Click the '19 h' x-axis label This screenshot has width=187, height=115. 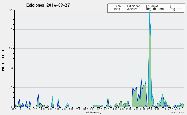click(x=149, y=109)
